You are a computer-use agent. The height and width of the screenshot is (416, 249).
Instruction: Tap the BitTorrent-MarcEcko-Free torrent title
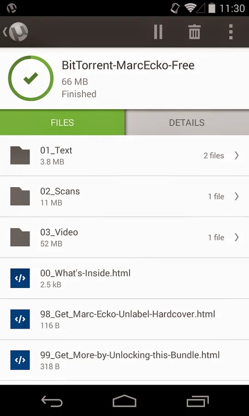(x=128, y=65)
